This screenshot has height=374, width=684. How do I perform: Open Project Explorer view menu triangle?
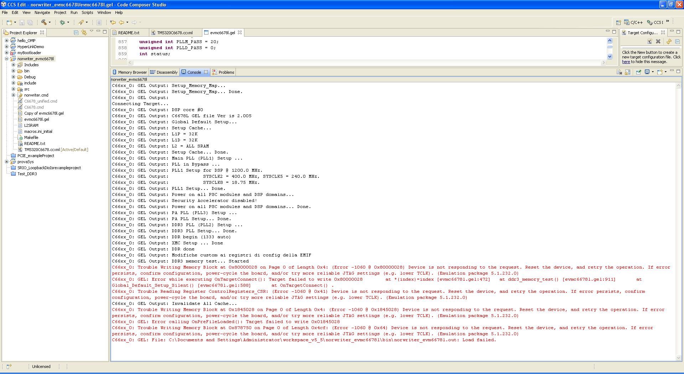pos(92,32)
